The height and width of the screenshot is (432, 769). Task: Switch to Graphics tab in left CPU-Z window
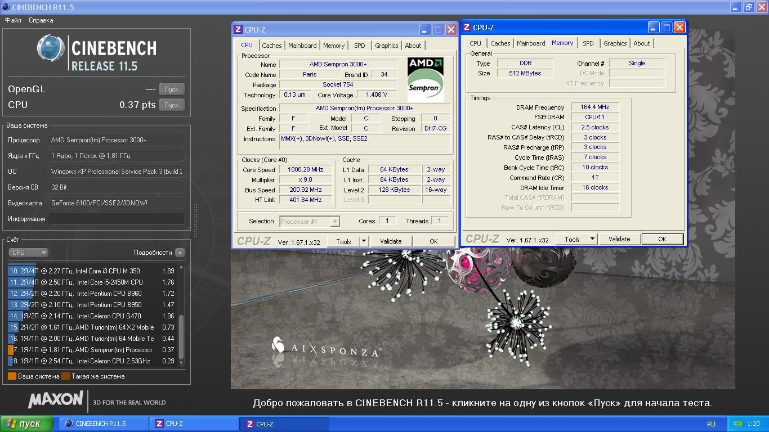pos(387,46)
